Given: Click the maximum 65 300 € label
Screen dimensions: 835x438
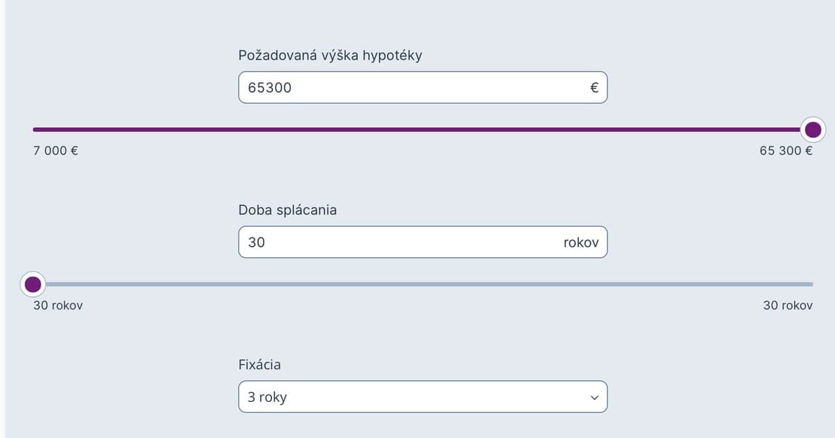Looking at the screenshot, I should click(x=787, y=149).
